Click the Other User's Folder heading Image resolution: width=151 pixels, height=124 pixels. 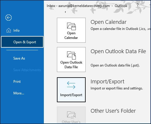coord(113,111)
